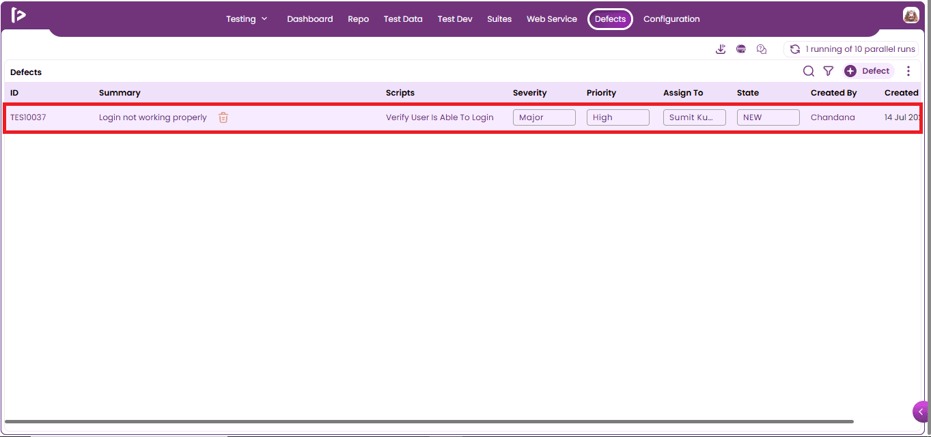This screenshot has width=931, height=437.
Task: Change the Major severity dropdown
Action: (x=544, y=117)
